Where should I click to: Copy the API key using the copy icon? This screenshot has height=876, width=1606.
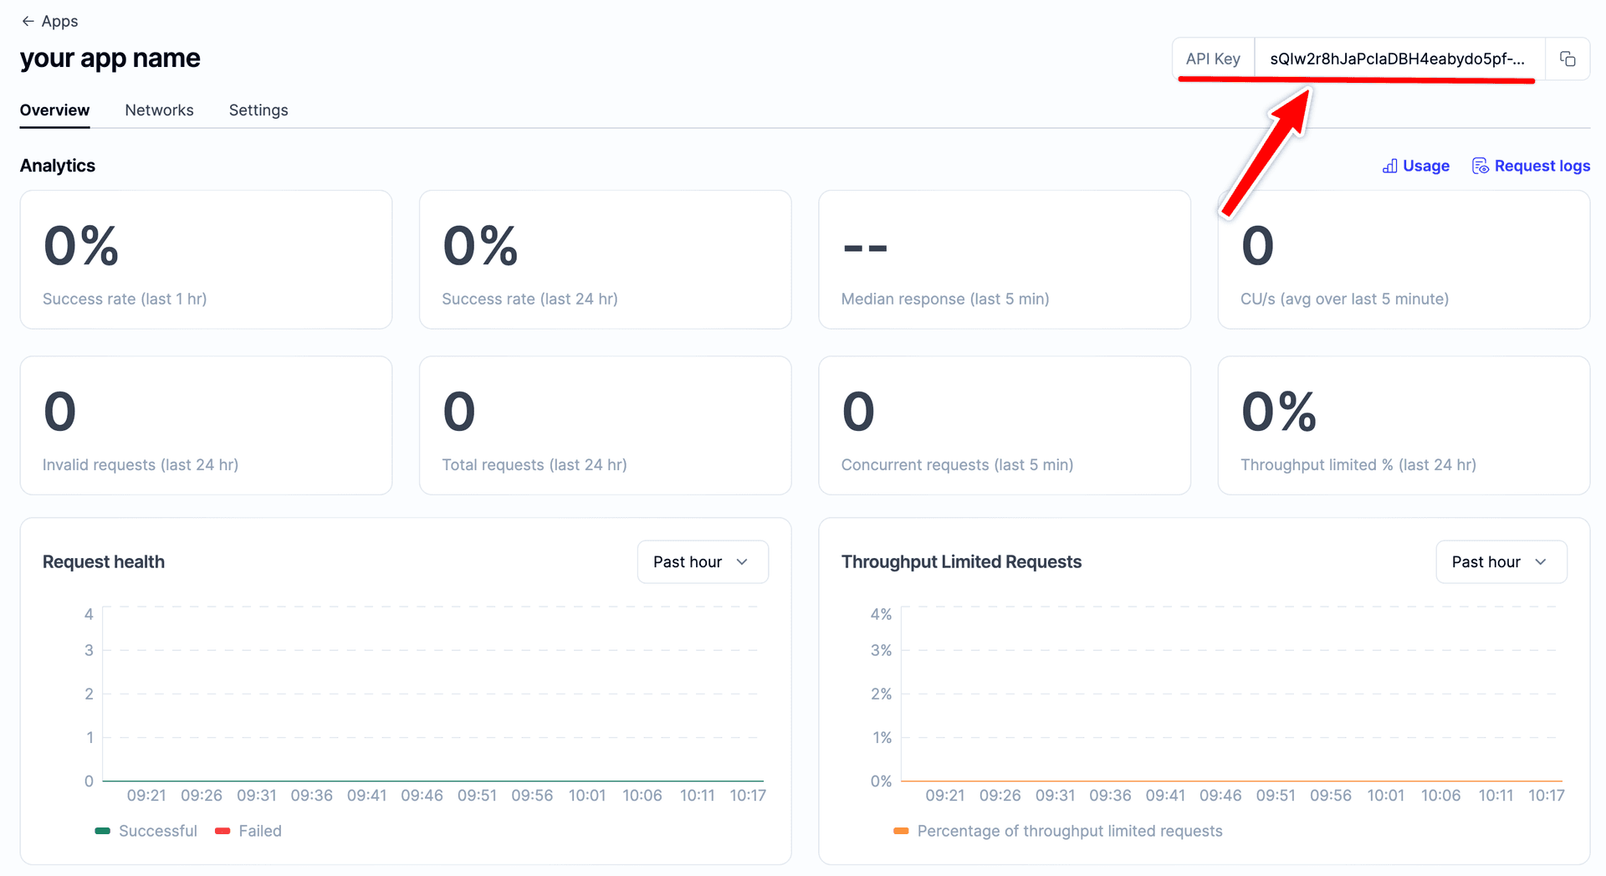(x=1568, y=59)
